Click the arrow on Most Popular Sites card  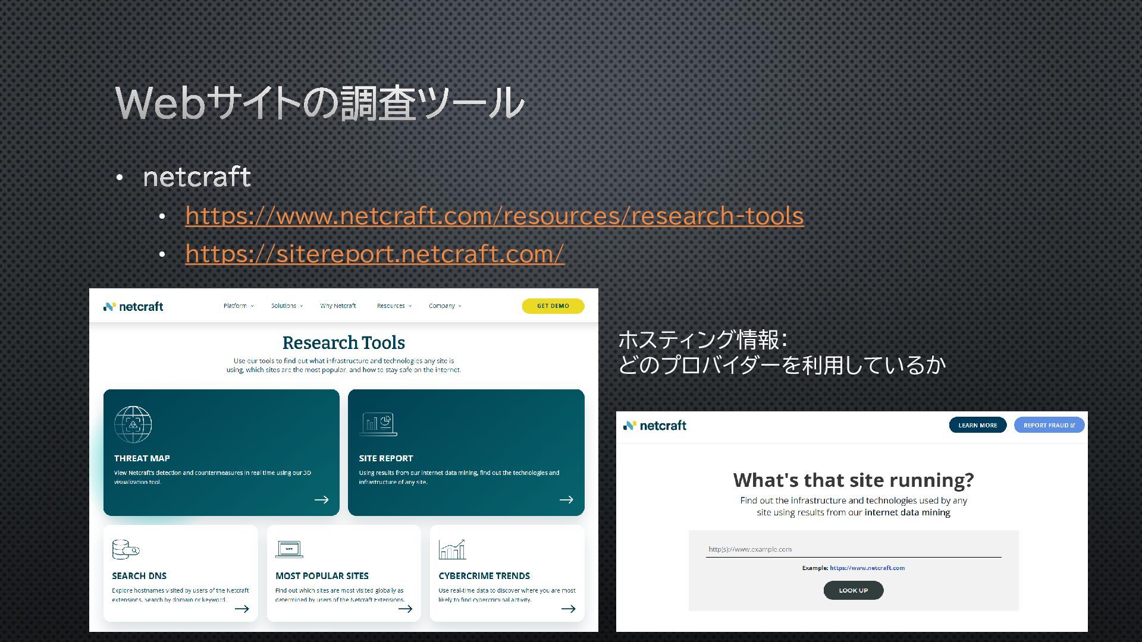click(405, 609)
